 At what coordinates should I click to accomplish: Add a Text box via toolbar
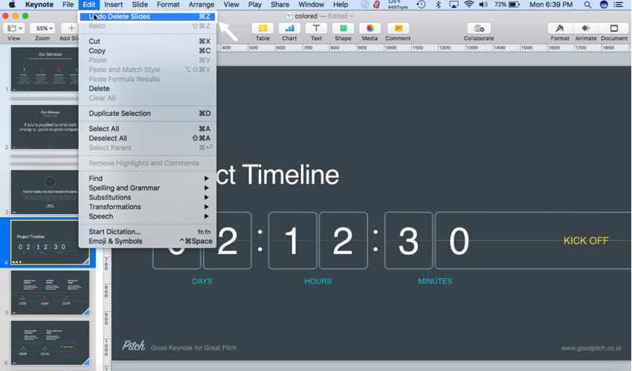tap(316, 28)
